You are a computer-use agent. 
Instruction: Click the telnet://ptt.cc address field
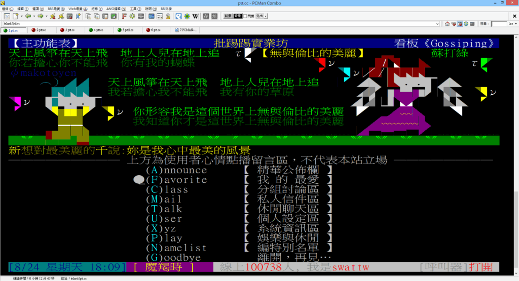tap(220, 24)
